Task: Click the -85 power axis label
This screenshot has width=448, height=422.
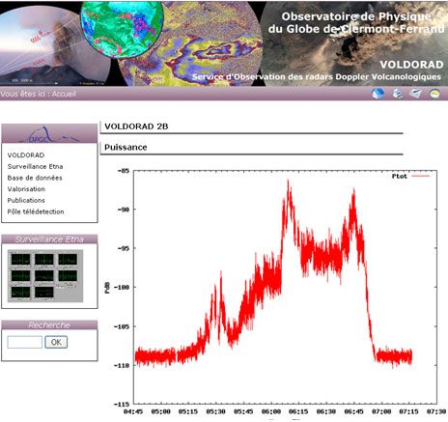Action: [x=124, y=171]
